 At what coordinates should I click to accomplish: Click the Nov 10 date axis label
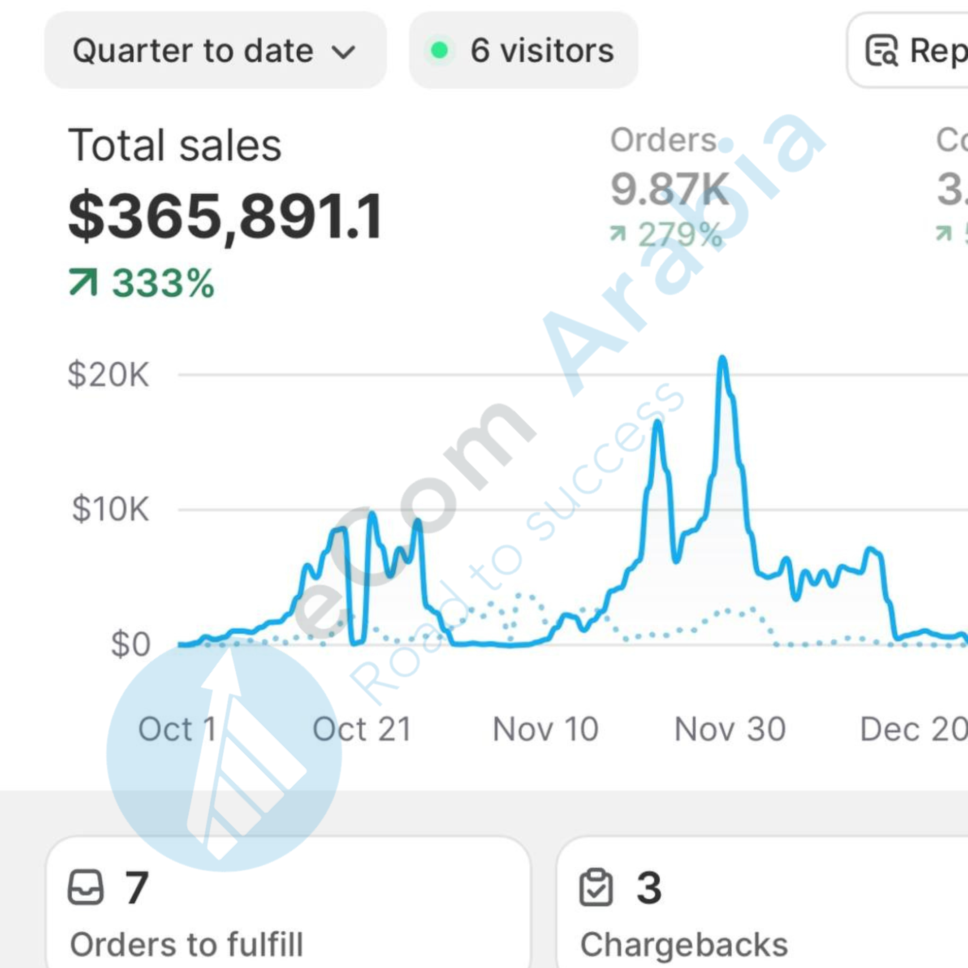[x=545, y=729]
